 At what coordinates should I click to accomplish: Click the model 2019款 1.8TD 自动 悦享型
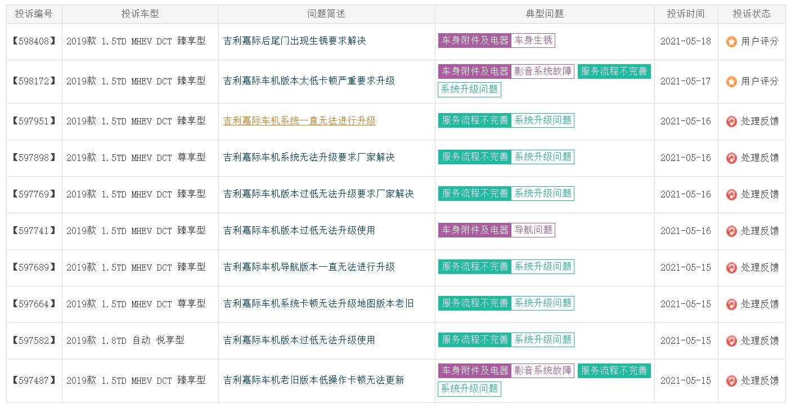(x=125, y=340)
